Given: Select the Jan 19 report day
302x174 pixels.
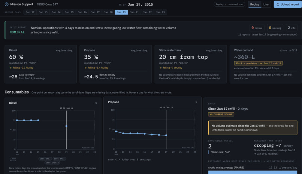Looking at the screenshot, I should (x=121, y=12).
